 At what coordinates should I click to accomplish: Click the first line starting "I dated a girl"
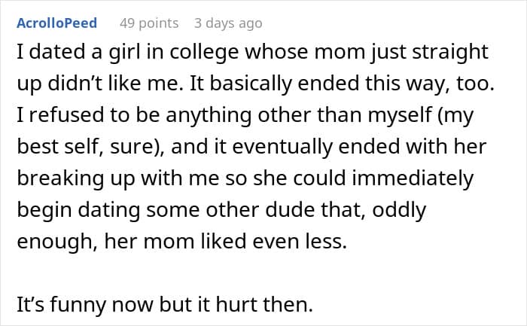point(252,53)
